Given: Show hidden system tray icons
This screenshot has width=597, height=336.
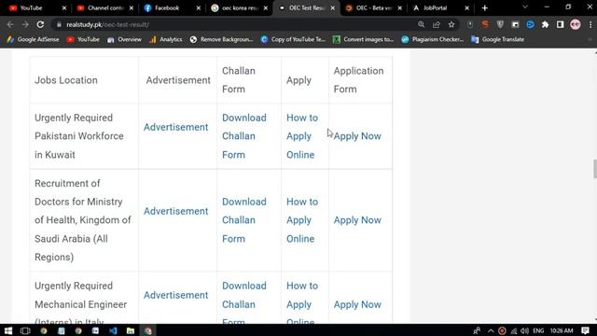Looking at the screenshot, I should pos(491,330).
